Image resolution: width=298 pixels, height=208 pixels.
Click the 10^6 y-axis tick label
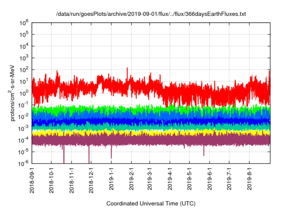coord(24,23)
